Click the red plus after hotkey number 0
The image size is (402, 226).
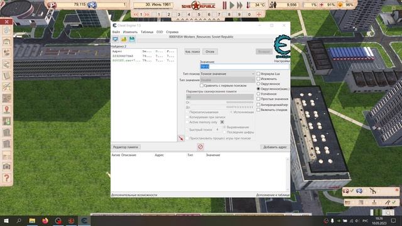[x=259, y=14]
